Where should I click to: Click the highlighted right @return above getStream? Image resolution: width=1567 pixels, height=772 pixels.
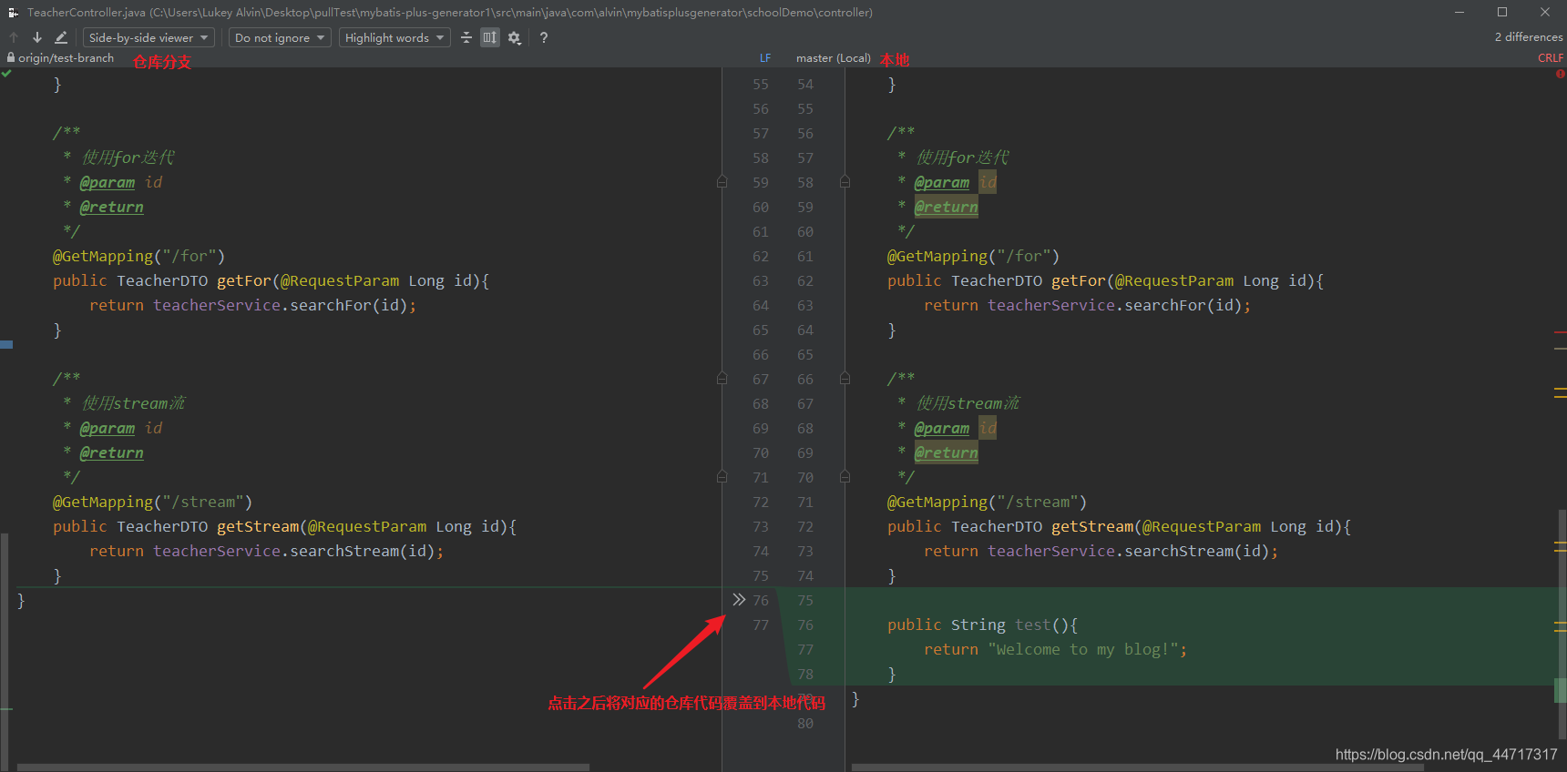(946, 452)
